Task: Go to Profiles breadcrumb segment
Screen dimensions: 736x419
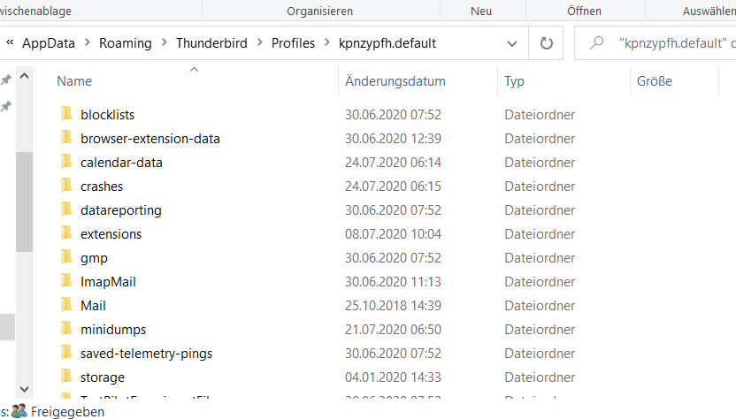Action: pyautogui.click(x=292, y=42)
